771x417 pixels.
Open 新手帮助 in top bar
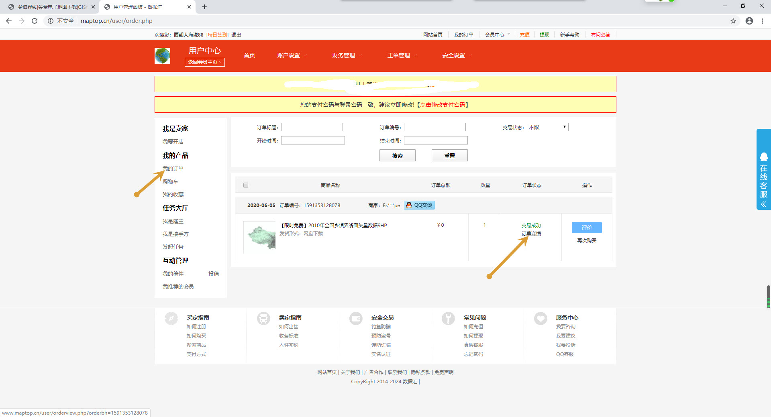(570, 35)
